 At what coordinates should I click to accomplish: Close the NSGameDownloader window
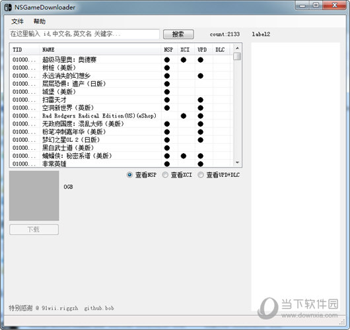(x=334, y=5)
